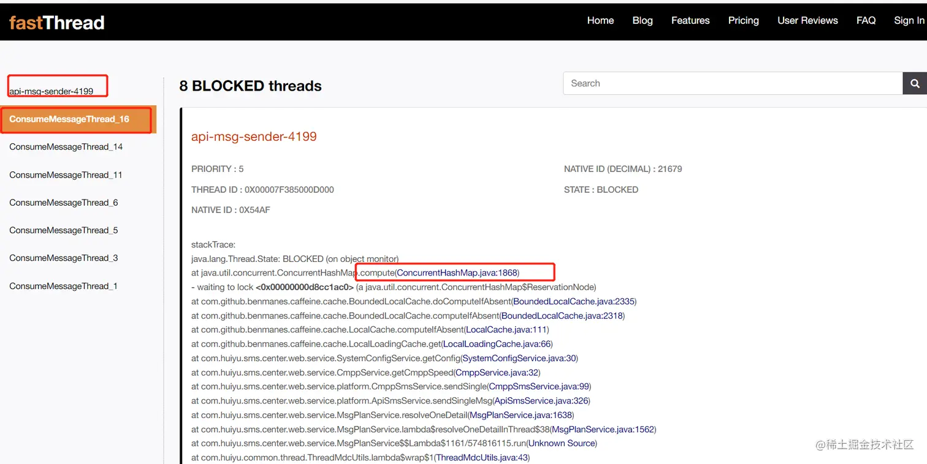The height and width of the screenshot is (464, 927).
Task: Click ConcurrentHashMap.java:1868 source link
Action: [457, 272]
